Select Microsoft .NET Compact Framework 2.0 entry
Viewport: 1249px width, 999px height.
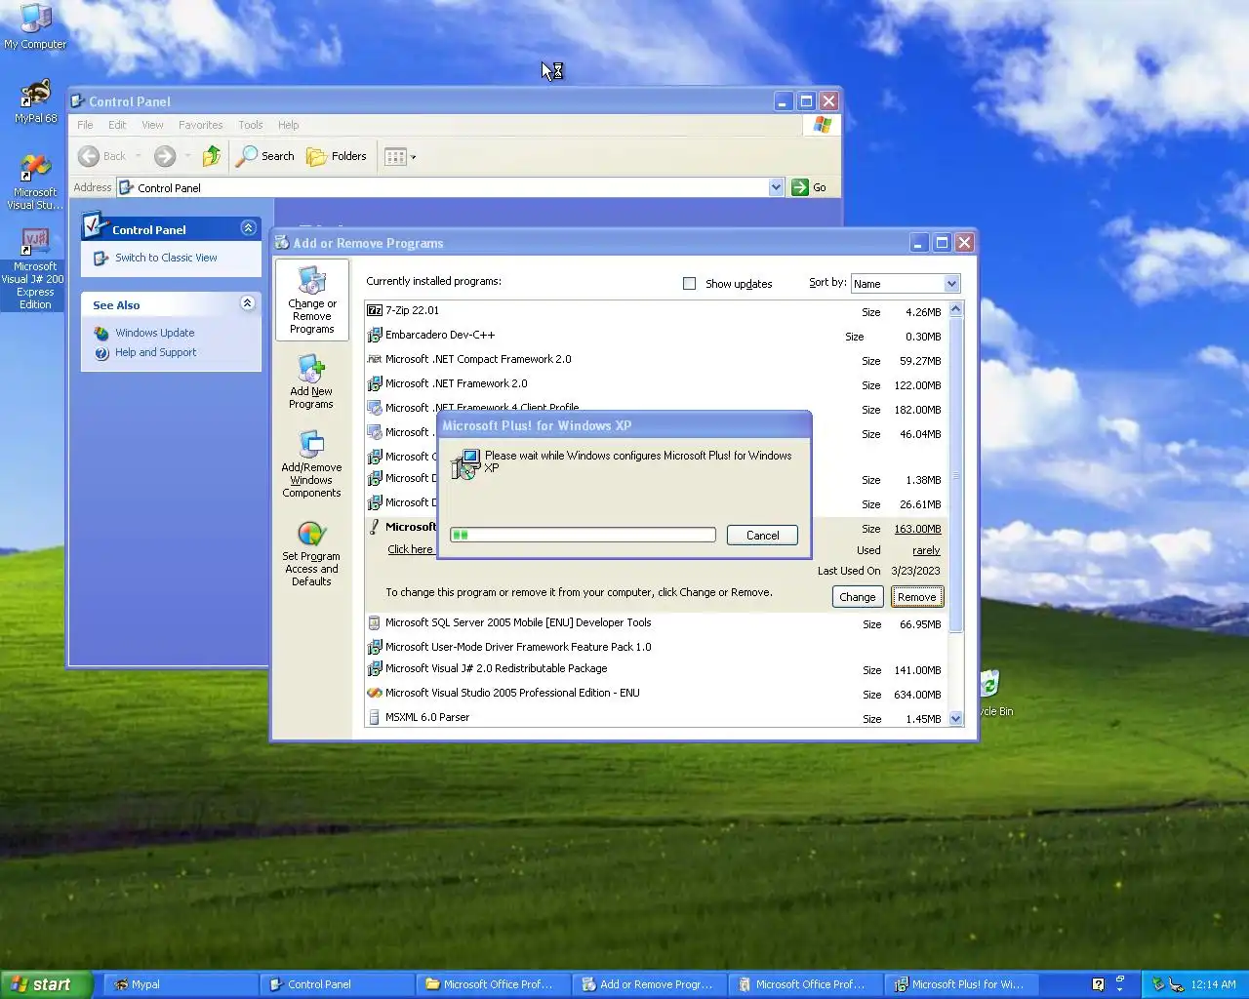(x=655, y=360)
